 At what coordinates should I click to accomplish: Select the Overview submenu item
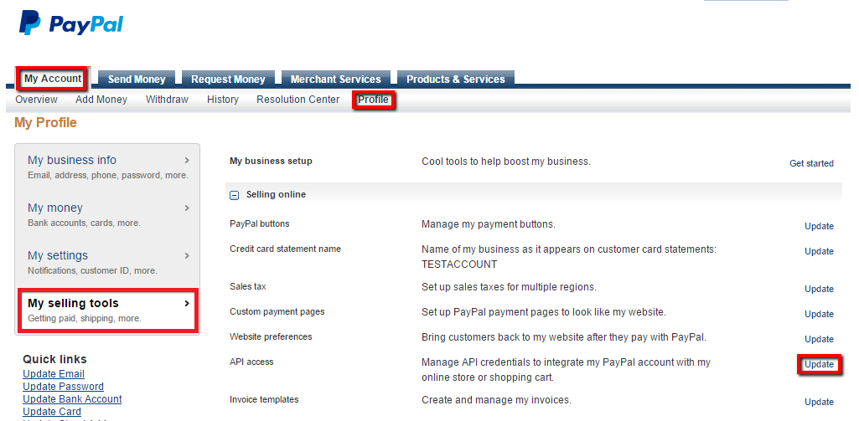point(36,100)
